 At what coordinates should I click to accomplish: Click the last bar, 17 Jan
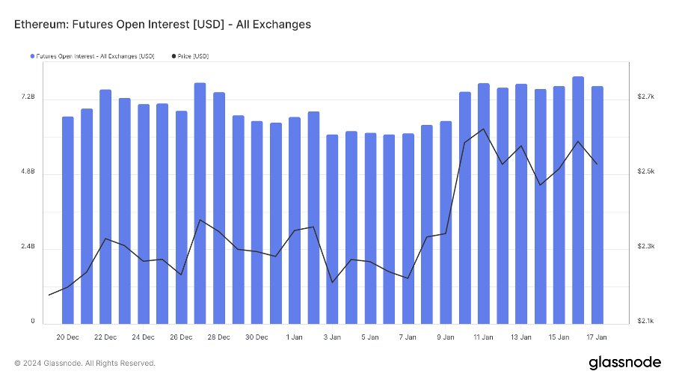597,205
